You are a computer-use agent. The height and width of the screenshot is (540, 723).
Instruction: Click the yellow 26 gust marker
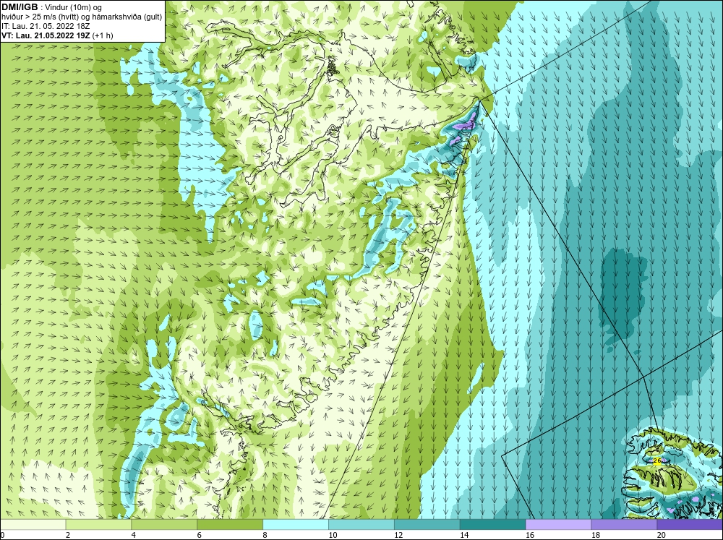coord(657,460)
